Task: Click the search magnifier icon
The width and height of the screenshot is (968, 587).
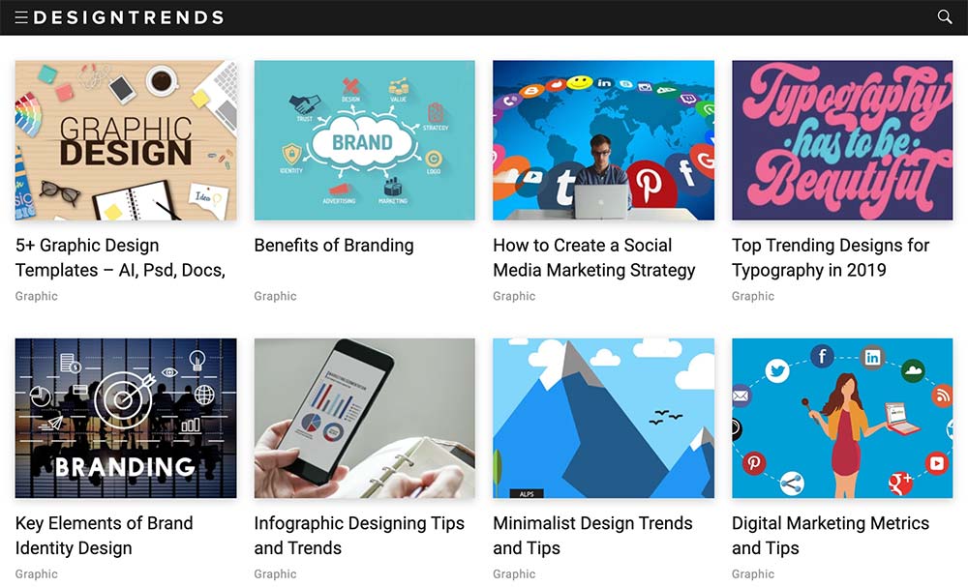Action: tap(945, 16)
